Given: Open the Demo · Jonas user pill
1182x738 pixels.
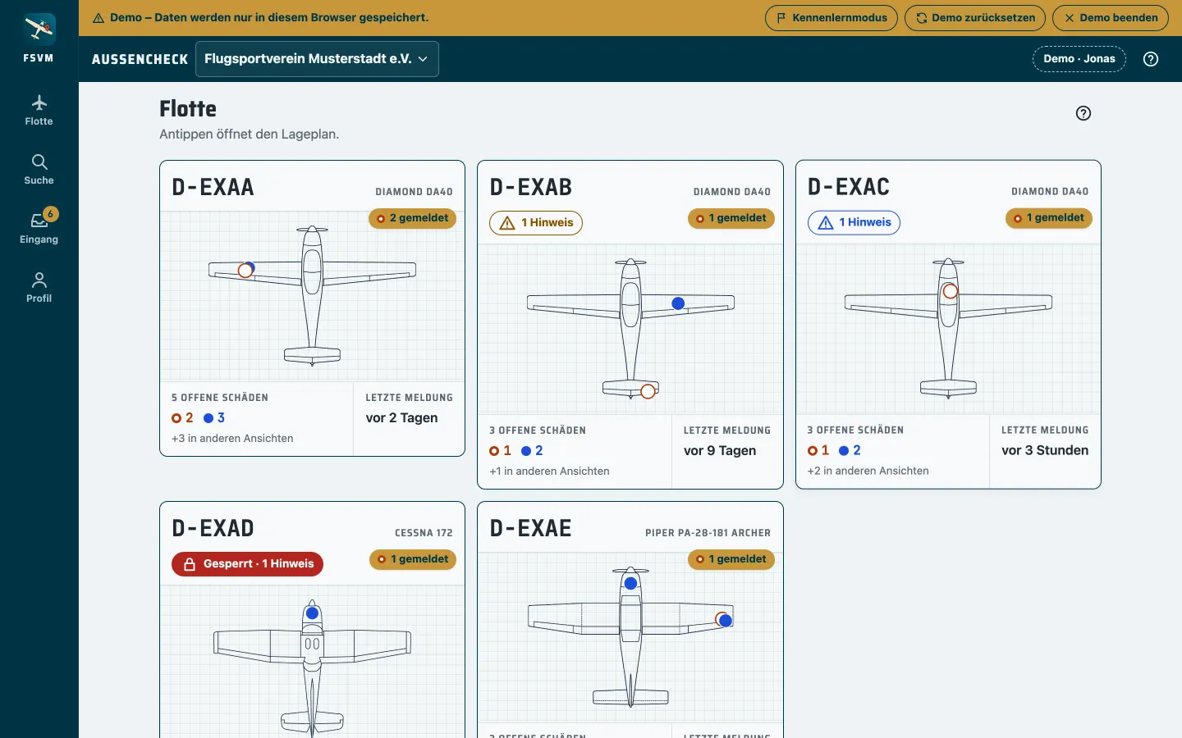Looking at the screenshot, I should (x=1079, y=59).
